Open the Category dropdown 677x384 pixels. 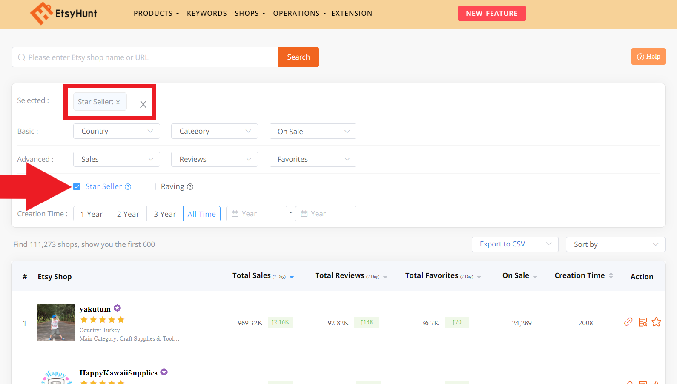[215, 131]
